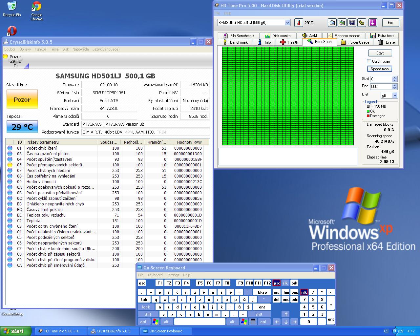Open Google Chrome desktop shortcut
Viewport: 420px width, 336px height.
(36, 11)
